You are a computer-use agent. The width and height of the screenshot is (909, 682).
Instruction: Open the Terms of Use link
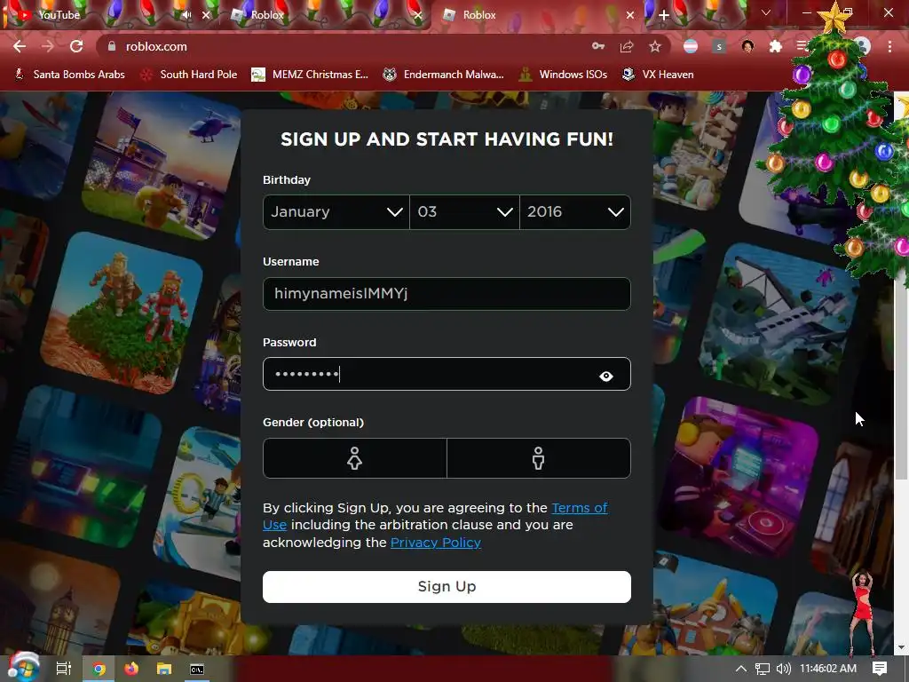[579, 508]
